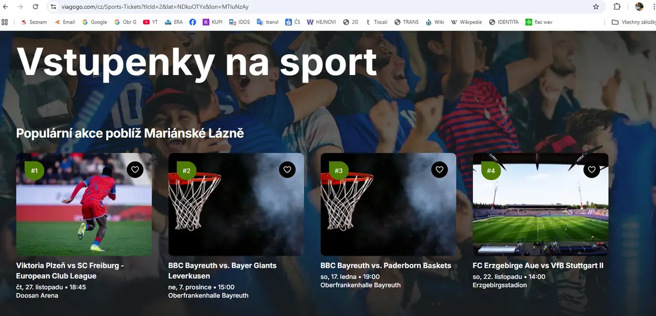Screen dimensions: 656x316
Task: Open BBC Bayreuth vs. Bayer Giants Leverkusen title
Action: (x=222, y=271)
